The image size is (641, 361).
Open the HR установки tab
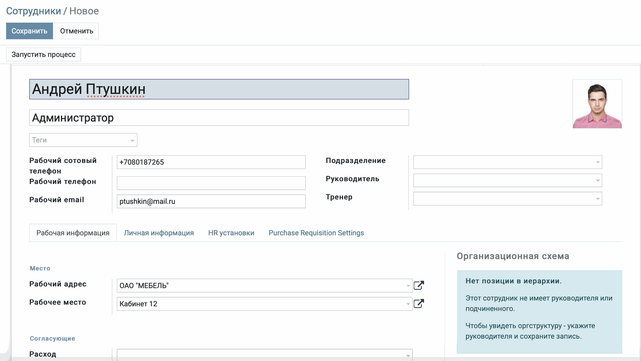(231, 233)
